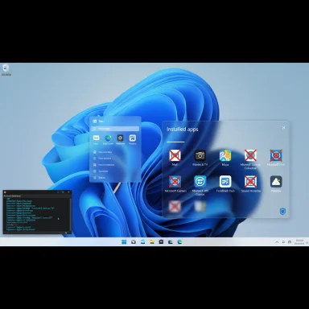Open Edge in the start menu panel
This screenshot has width=309, height=309.
tap(108, 138)
